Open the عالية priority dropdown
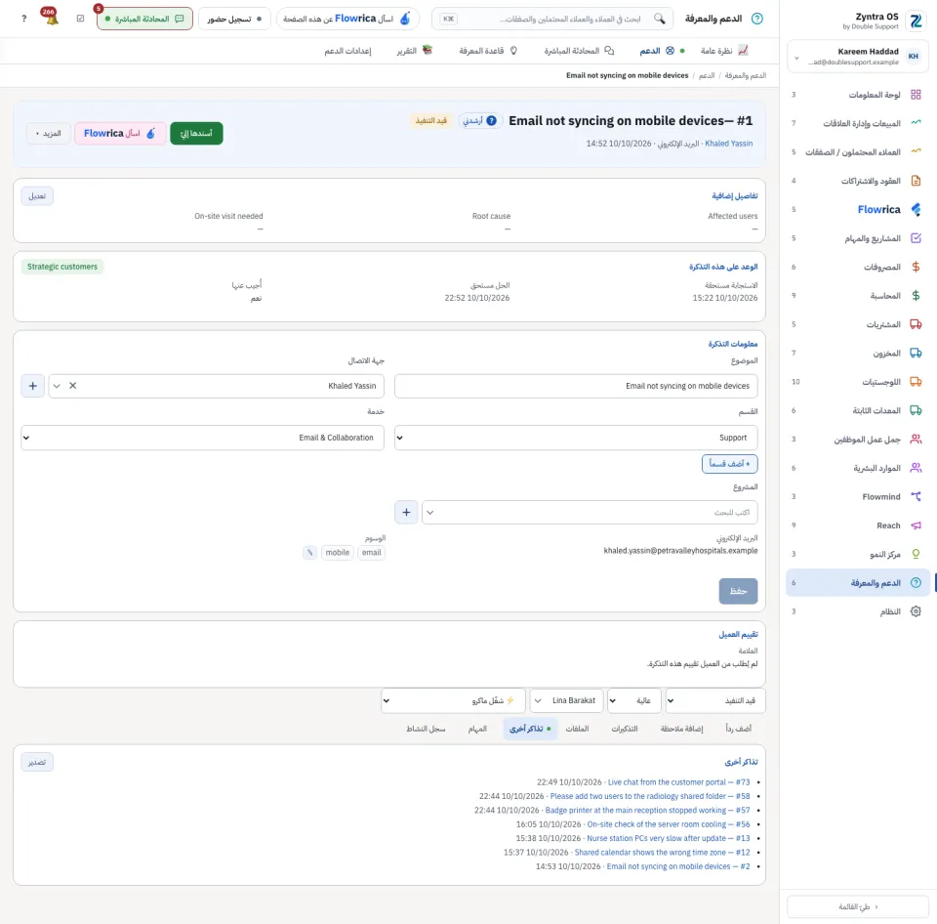The width and height of the screenshot is (937, 924). 634,700
